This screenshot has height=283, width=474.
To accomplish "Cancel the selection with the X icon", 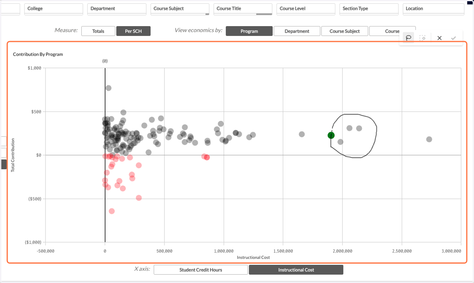I will pyautogui.click(x=439, y=38).
